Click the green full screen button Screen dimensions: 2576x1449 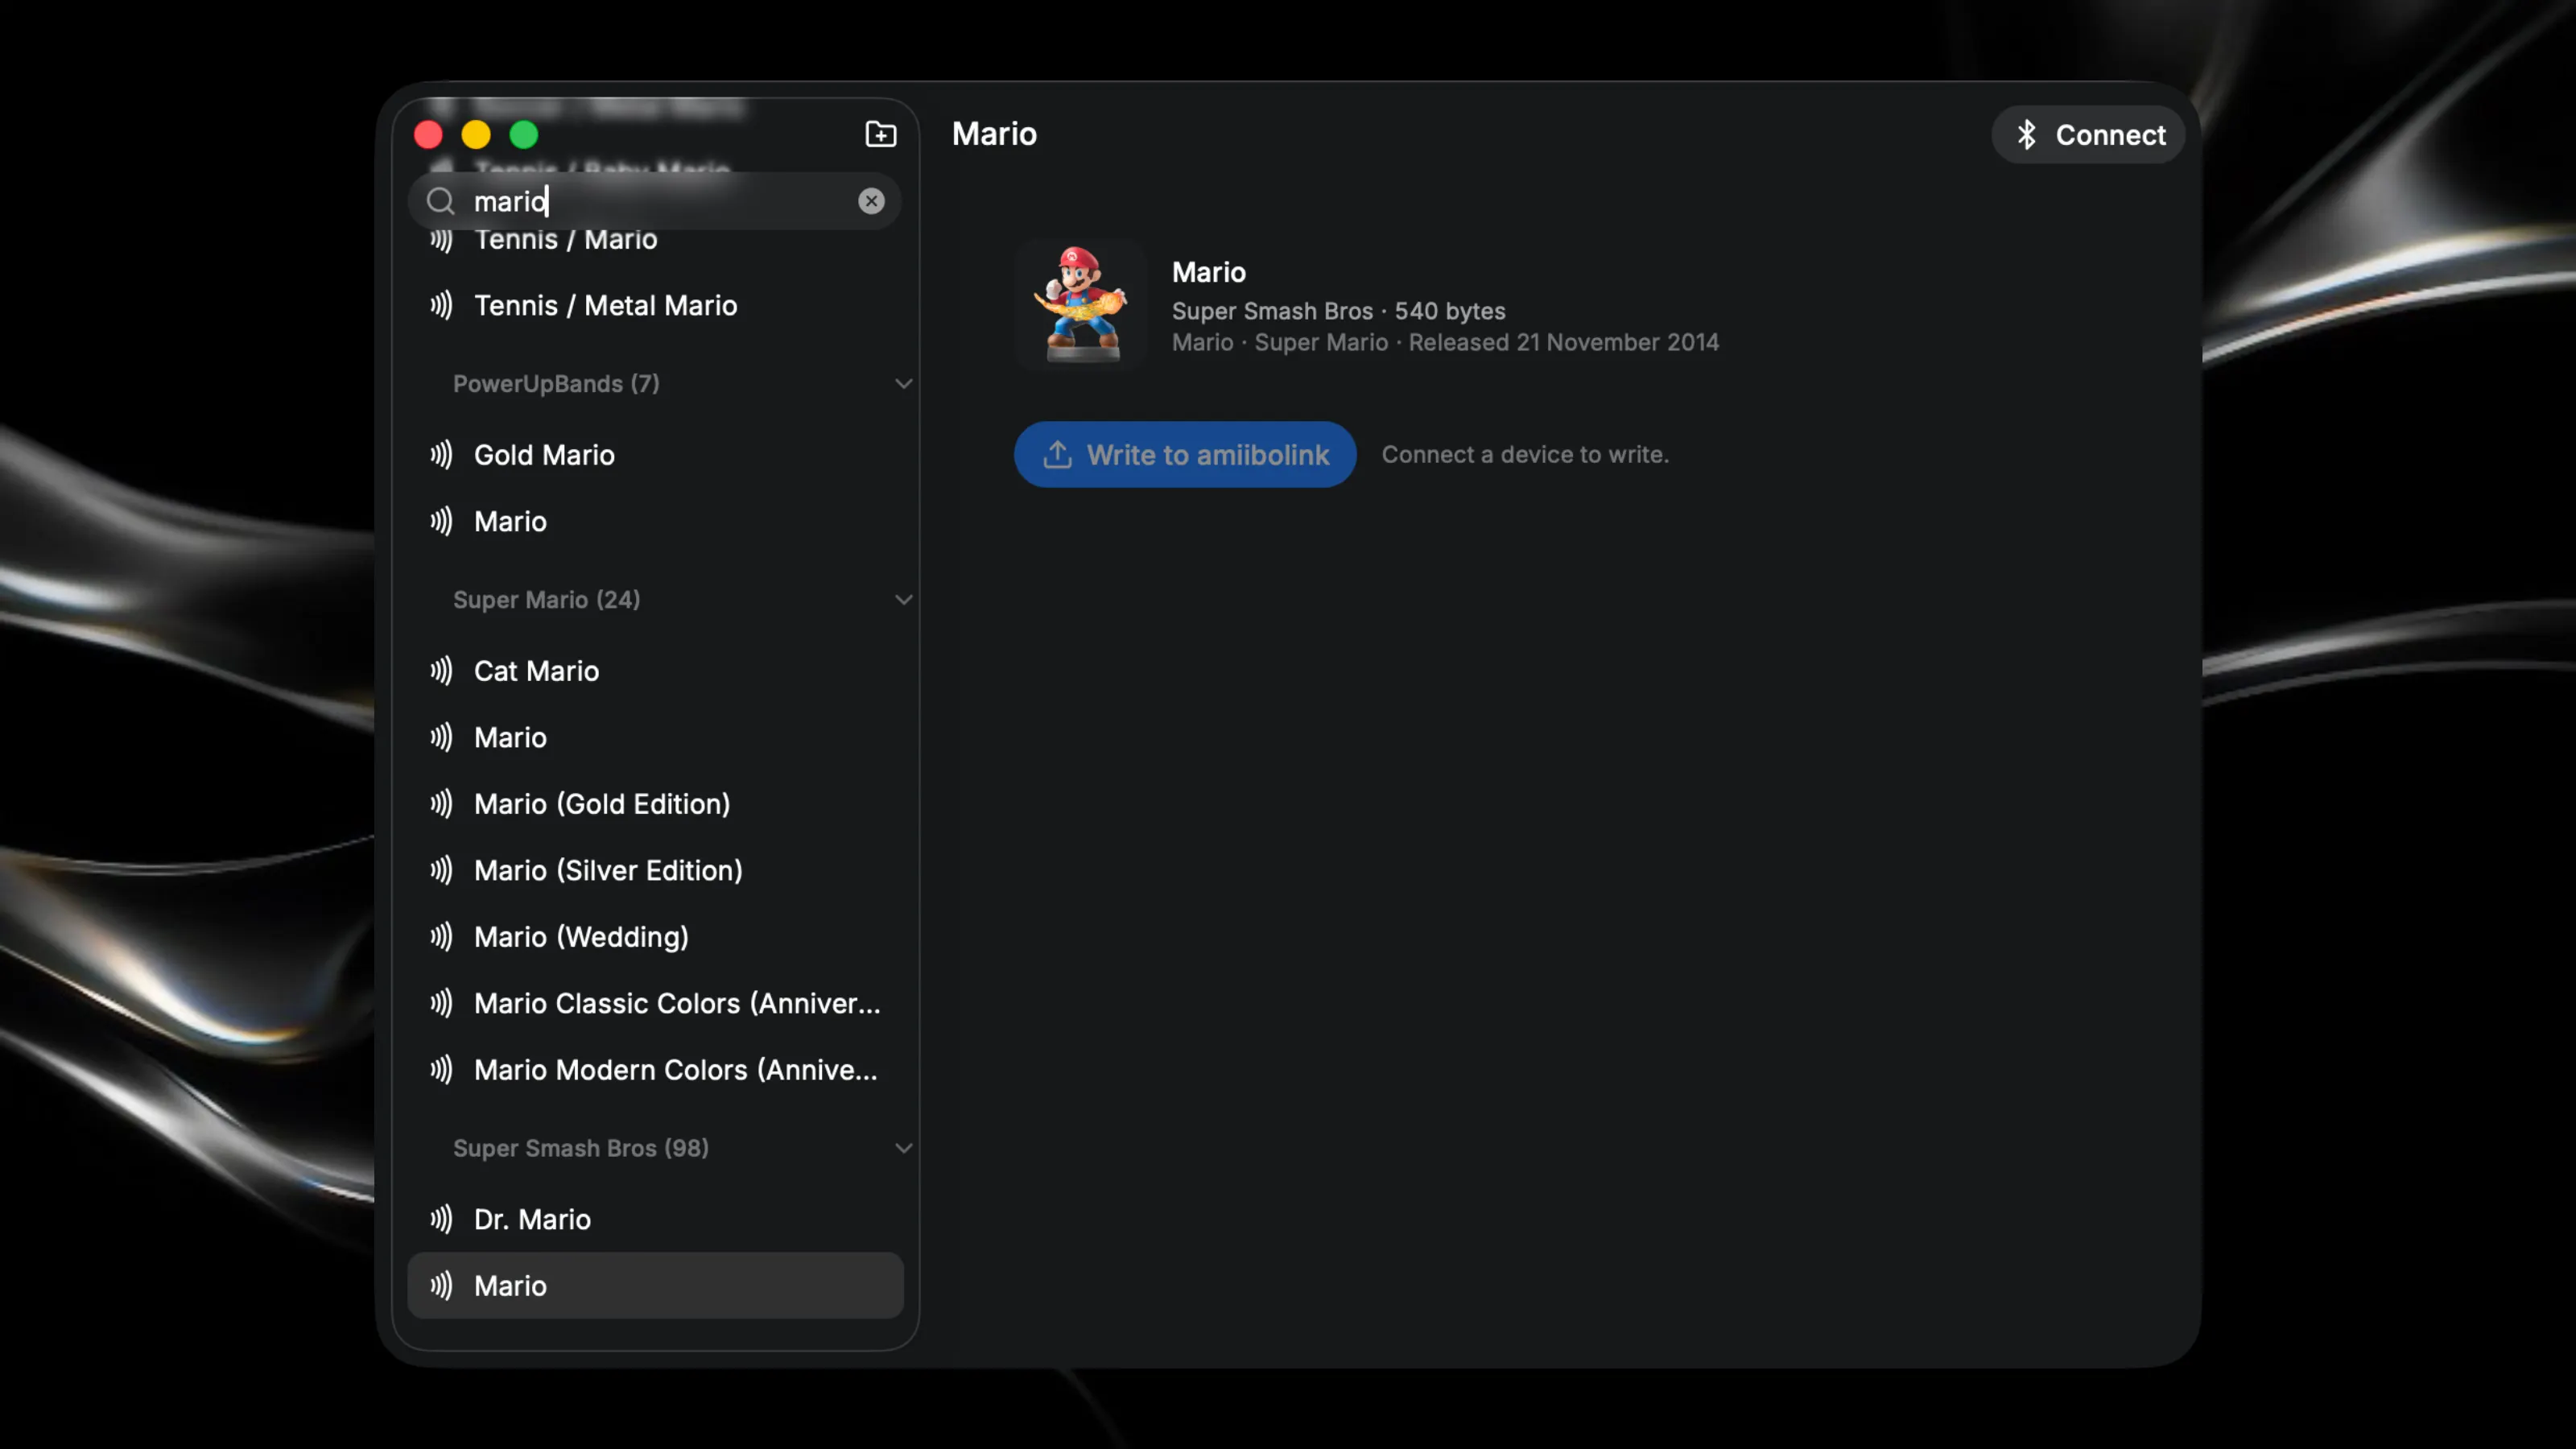coord(524,134)
